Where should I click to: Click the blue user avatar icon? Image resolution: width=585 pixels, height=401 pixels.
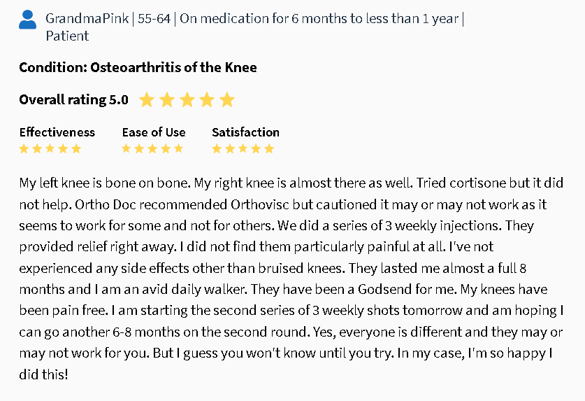click(27, 20)
